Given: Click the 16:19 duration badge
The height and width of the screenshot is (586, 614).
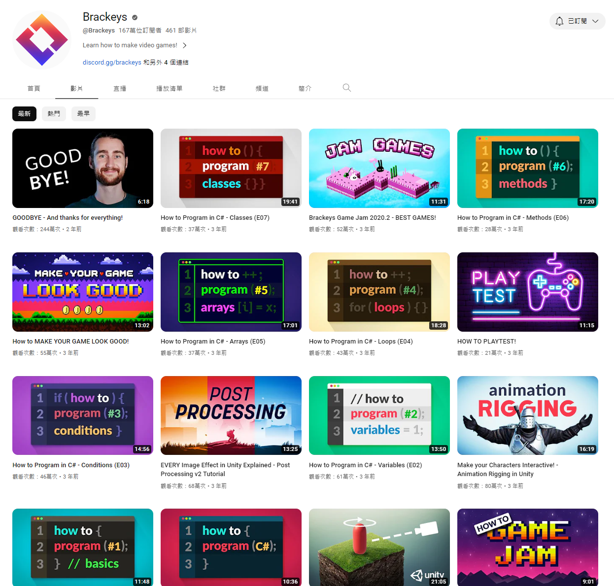Looking at the screenshot, I should coord(587,449).
